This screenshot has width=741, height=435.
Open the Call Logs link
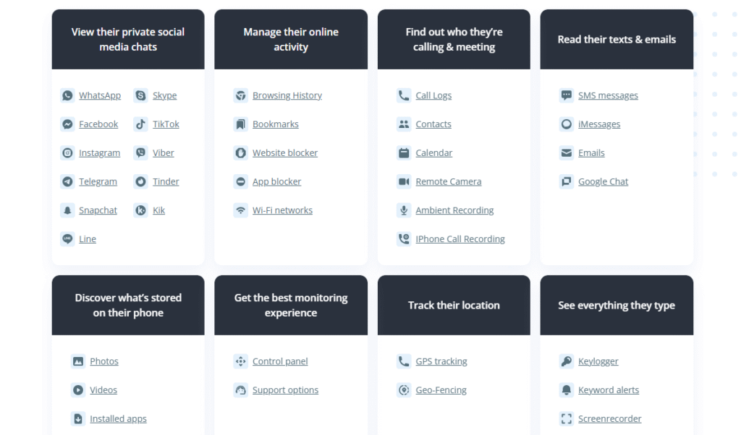pyautogui.click(x=433, y=95)
